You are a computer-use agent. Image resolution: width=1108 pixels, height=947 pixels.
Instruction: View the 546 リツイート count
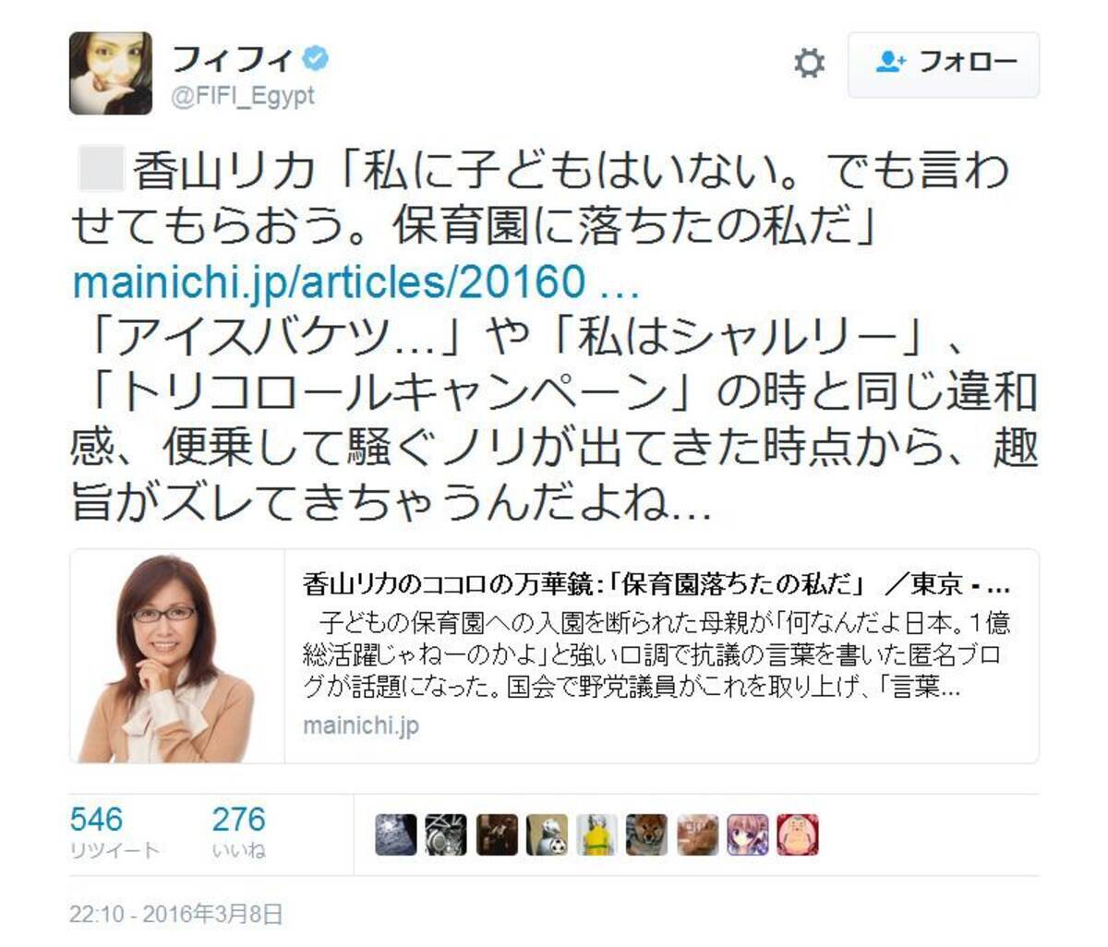(114, 831)
